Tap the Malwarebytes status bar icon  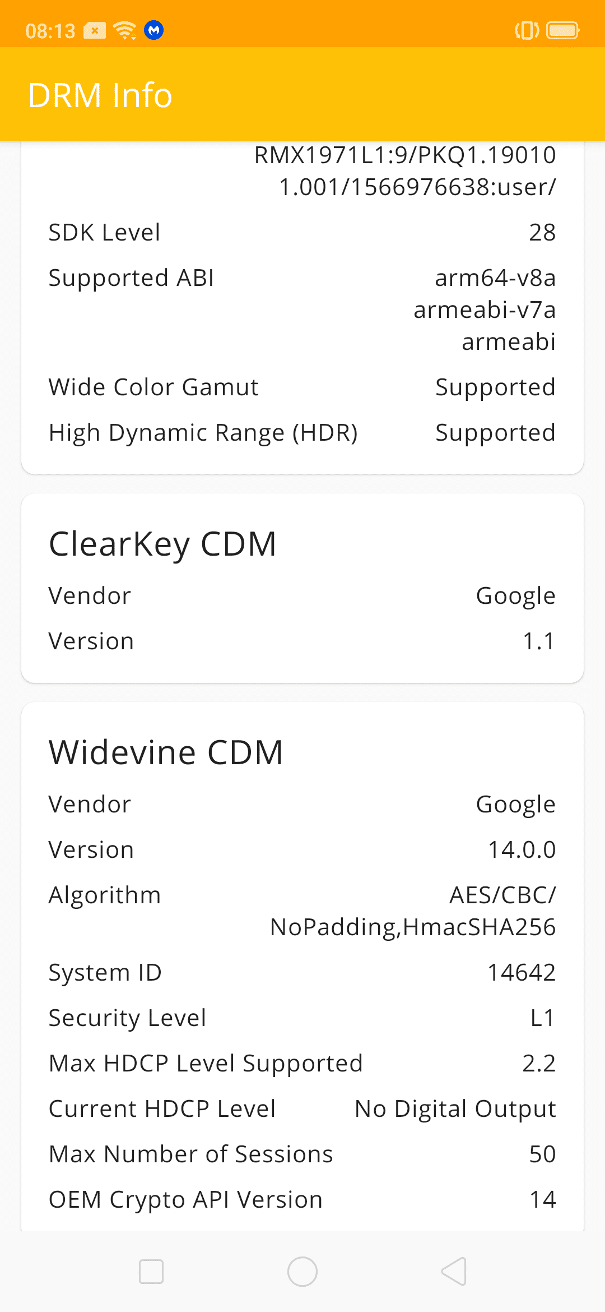154,30
